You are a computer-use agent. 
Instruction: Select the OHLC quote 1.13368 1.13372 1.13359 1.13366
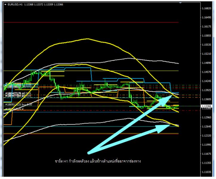(44, 4)
